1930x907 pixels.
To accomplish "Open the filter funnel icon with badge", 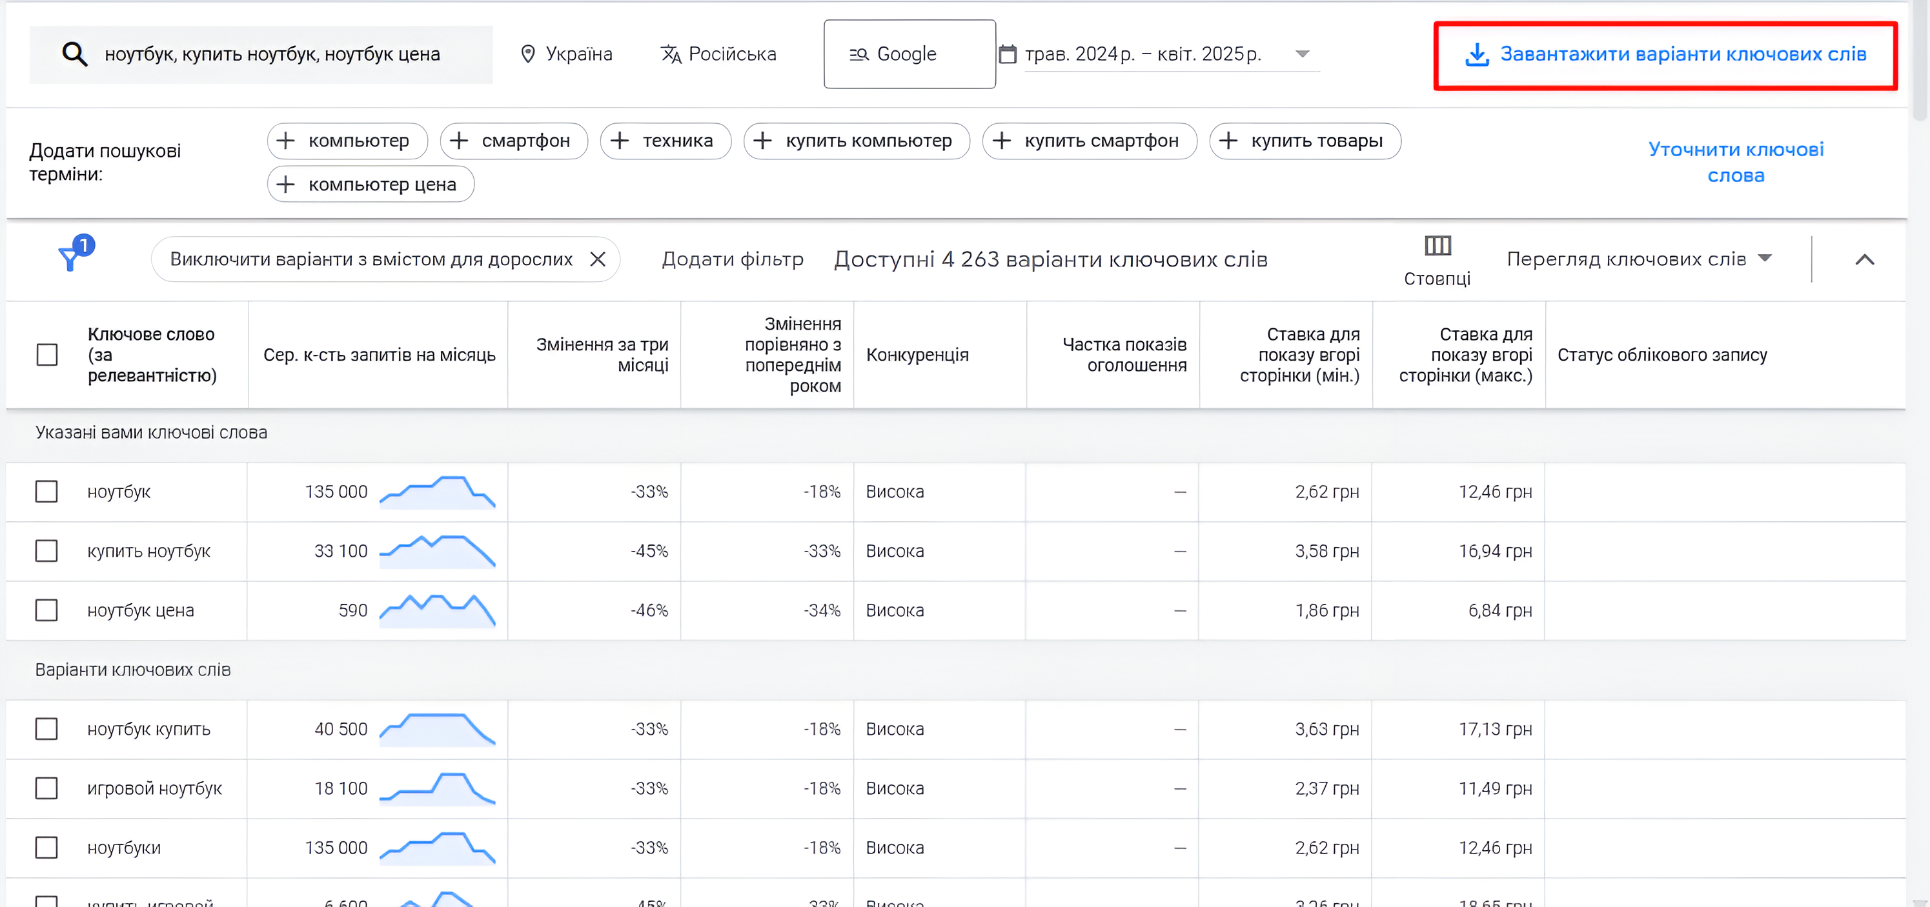I will [75, 253].
